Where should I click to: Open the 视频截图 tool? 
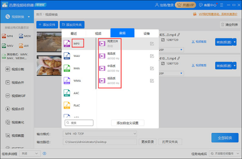tap(15, 136)
